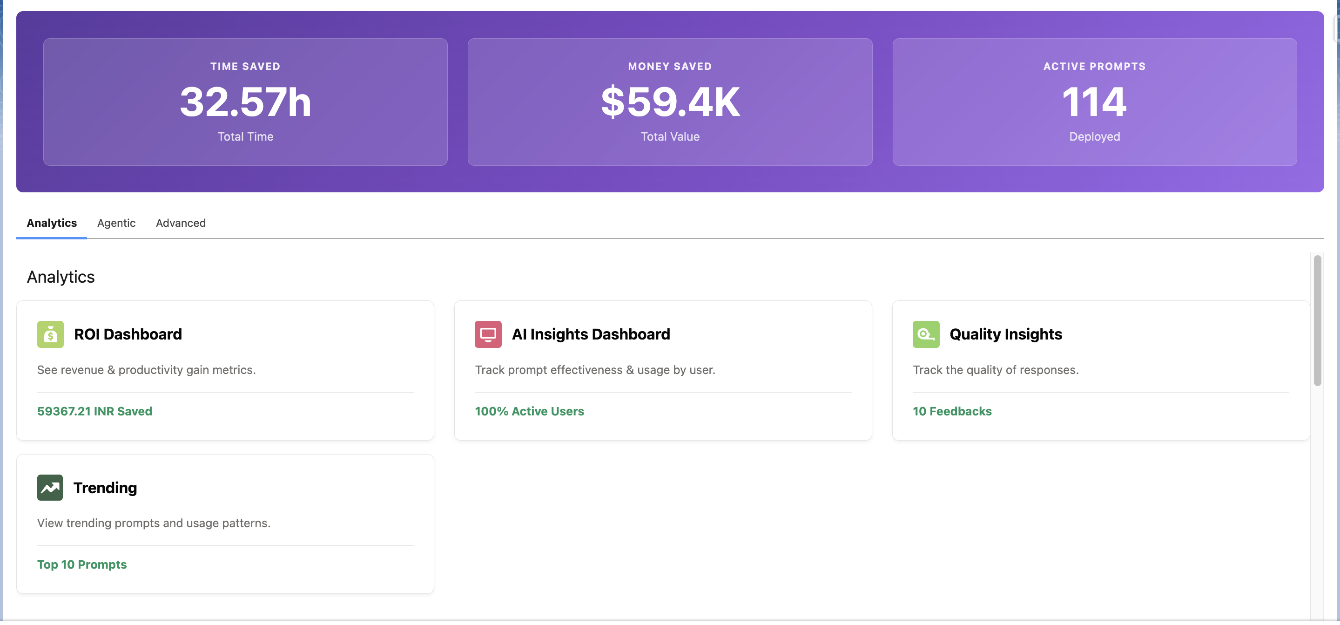Click the Trending card title
This screenshot has width=1340, height=625.
click(105, 488)
